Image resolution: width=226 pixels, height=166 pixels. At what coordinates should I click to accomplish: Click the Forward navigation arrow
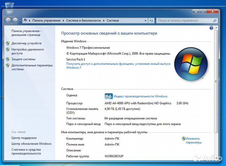15,21
